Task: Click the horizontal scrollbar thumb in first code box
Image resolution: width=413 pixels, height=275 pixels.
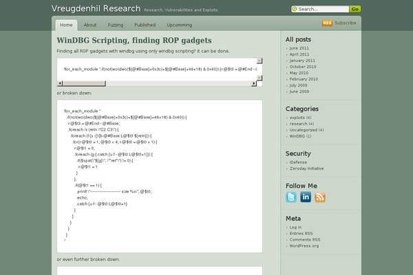Action: 84,83
